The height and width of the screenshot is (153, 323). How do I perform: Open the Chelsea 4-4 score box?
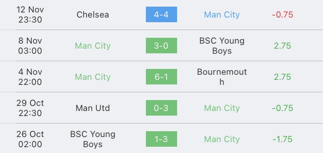(161, 14)
